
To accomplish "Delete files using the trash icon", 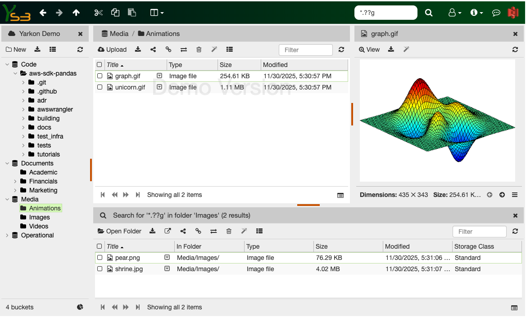I will 199,49.
